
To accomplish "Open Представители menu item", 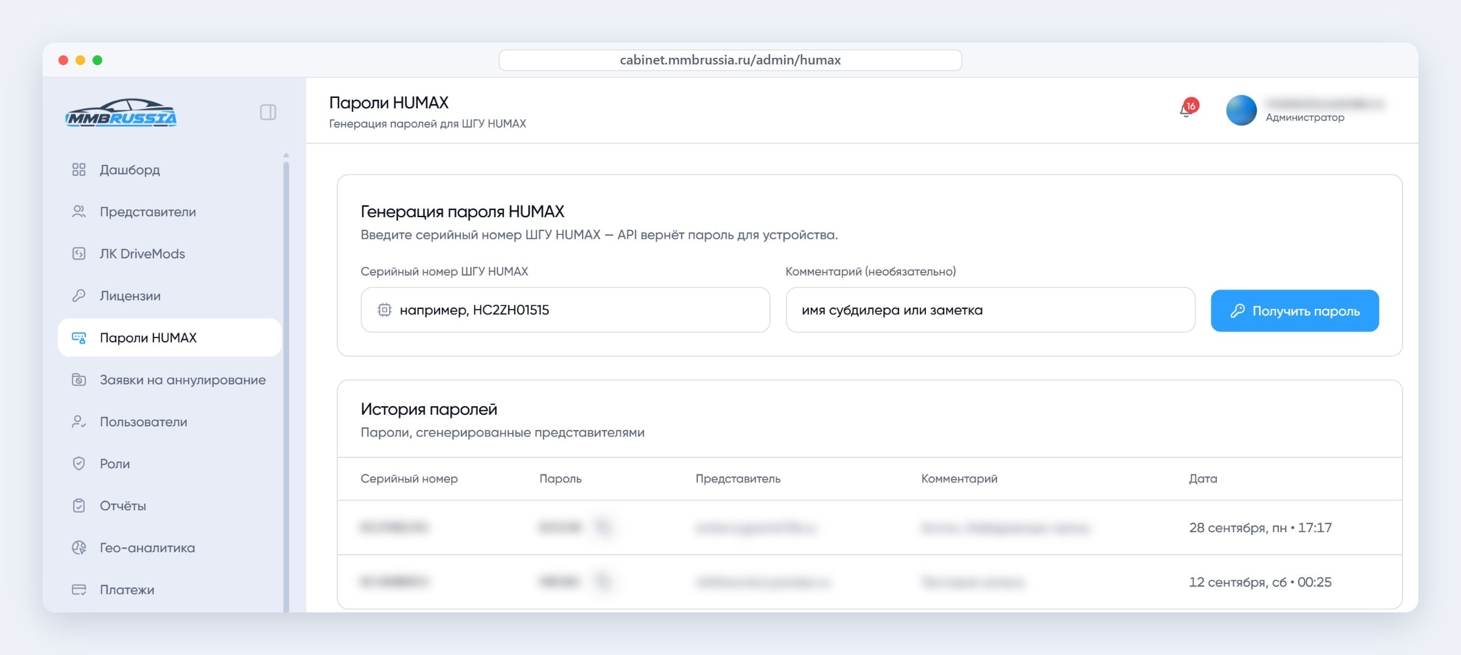I will (169, 212).
